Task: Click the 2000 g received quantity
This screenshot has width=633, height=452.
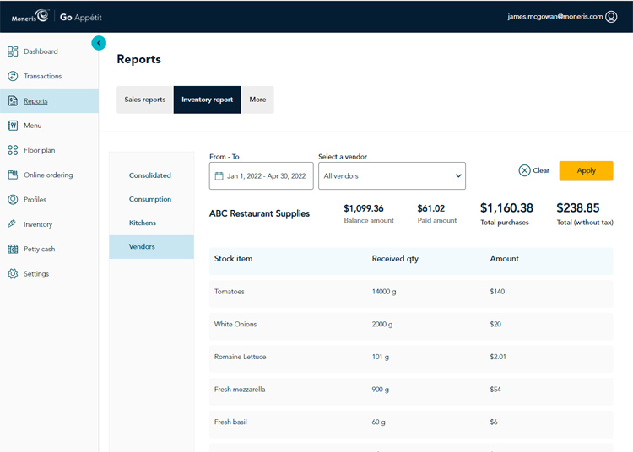Action: point(381,324)
